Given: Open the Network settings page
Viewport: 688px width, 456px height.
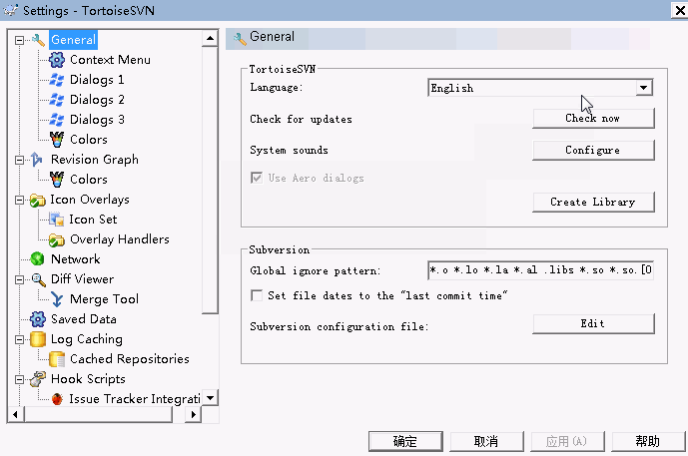Looking at the screenshot, I should click(76, 259).
